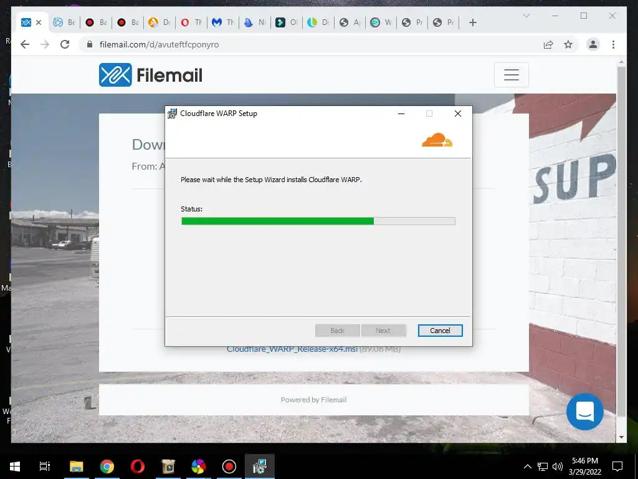Close the active Filemail tab
The height and width of the screenshot is (479, 638).
coord(39,22)
